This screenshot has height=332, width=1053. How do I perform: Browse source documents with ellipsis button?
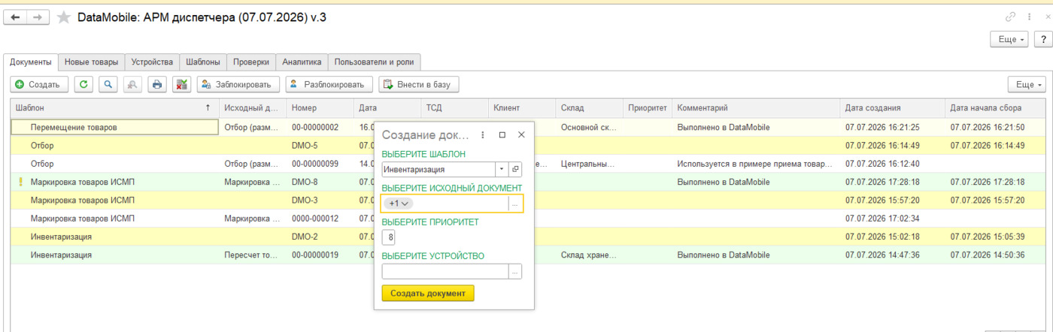point(514,204)
